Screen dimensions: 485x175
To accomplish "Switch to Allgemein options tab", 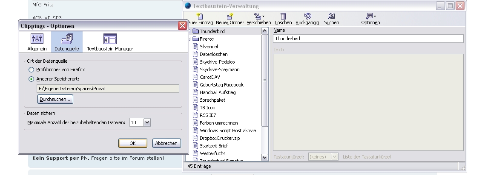I will [37, 42].
